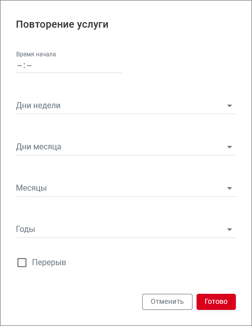Image resolution: width=252 pixels, height=326 pixels.
Task: Expand the Годы selector field
Action: (126, 229)
